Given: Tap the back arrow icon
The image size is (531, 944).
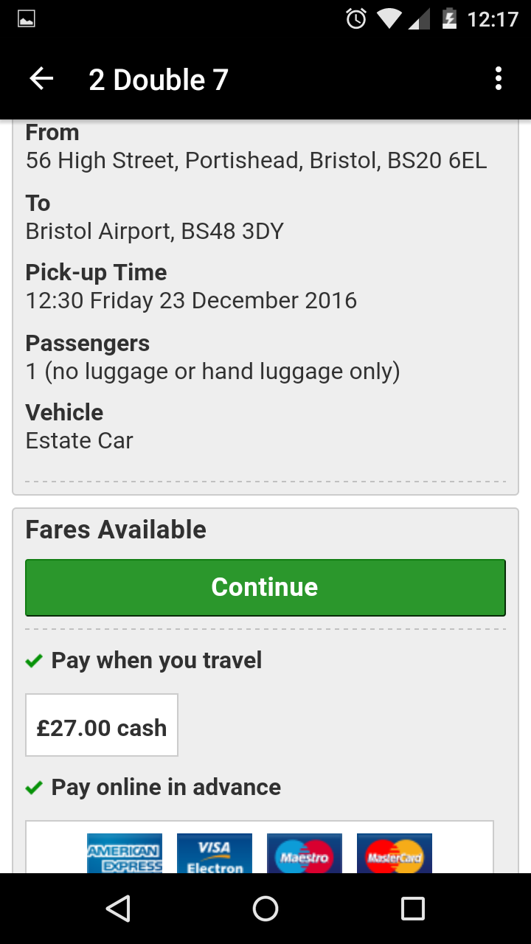Looking at the screenshot, I should pos(41,79).
